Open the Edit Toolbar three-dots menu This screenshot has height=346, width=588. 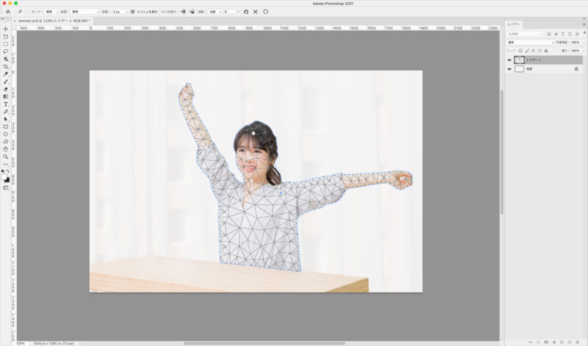(x=6, y=165)
